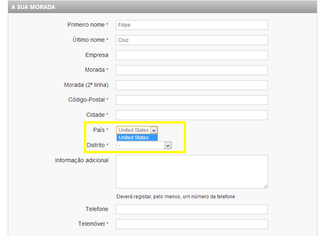Click the Morada (2ª linha) label

click(x=86, y=85)
